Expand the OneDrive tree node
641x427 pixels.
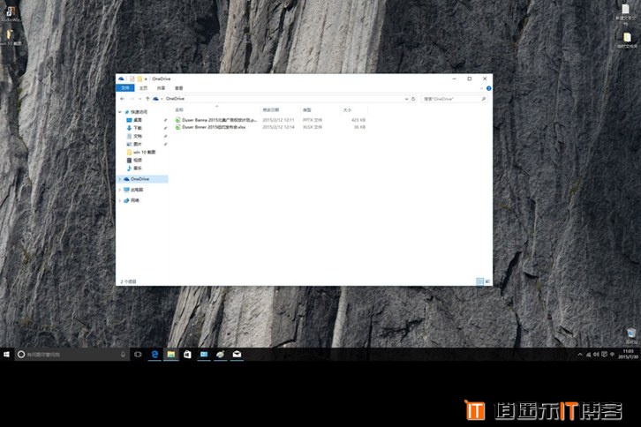[120, 179]
